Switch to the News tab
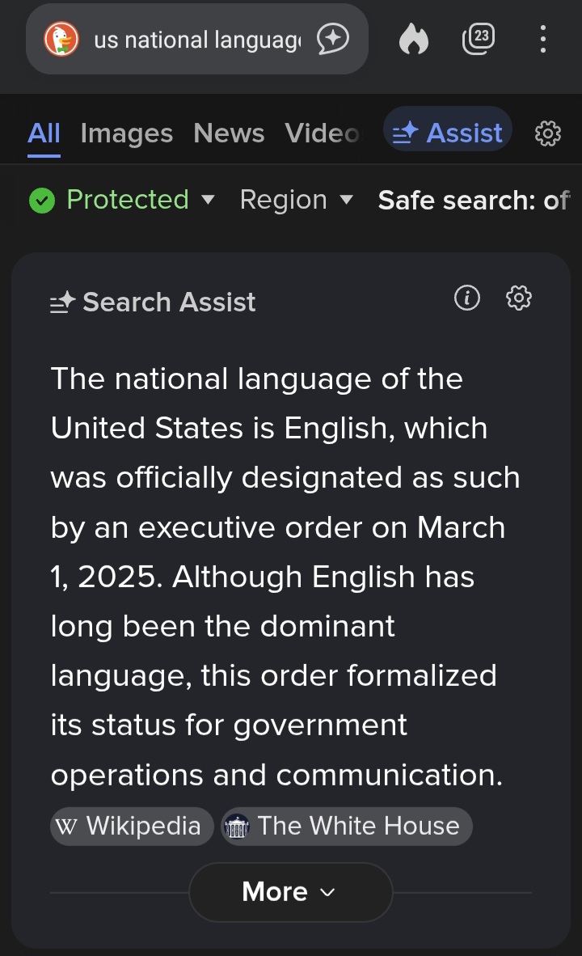 [229, 133]
